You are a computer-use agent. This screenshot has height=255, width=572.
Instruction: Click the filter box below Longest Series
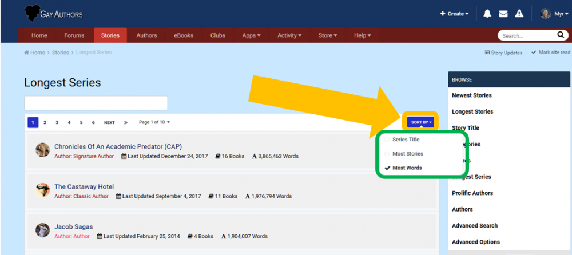96,103
